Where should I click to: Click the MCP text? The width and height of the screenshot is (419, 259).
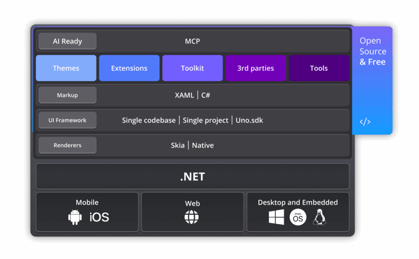tap(192, 41)
